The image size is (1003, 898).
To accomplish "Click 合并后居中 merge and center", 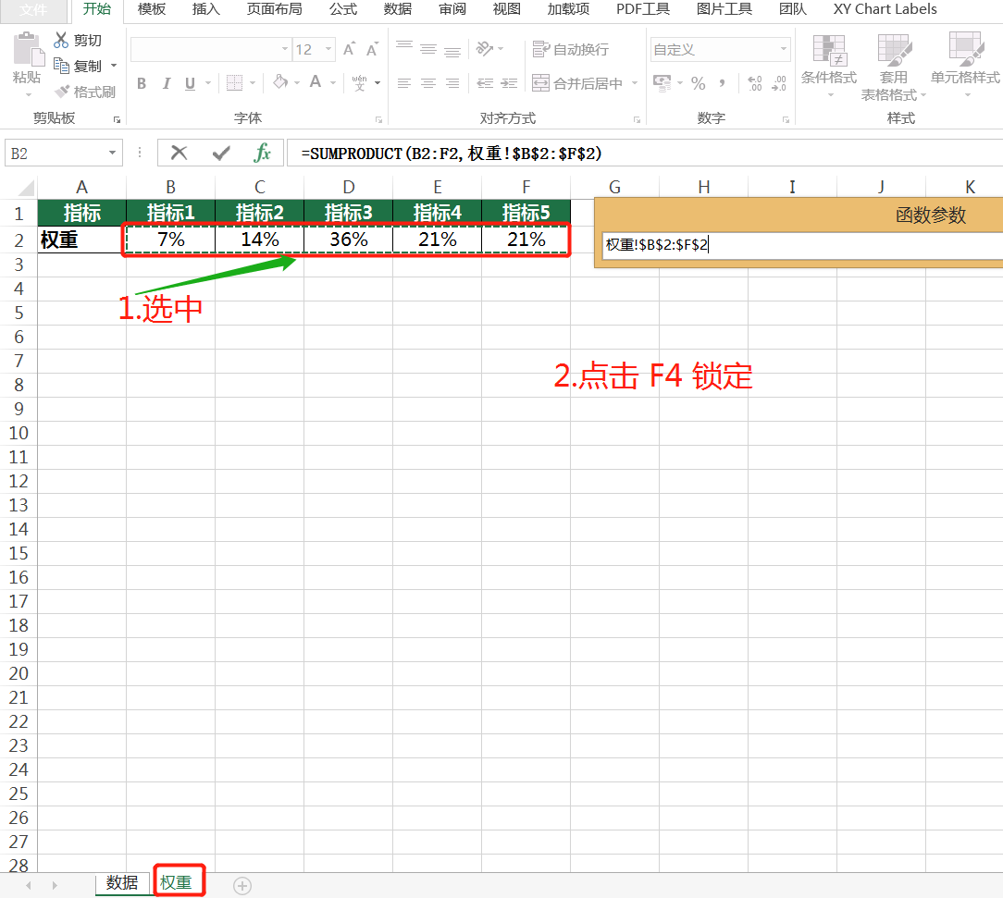I will point(577,83).
